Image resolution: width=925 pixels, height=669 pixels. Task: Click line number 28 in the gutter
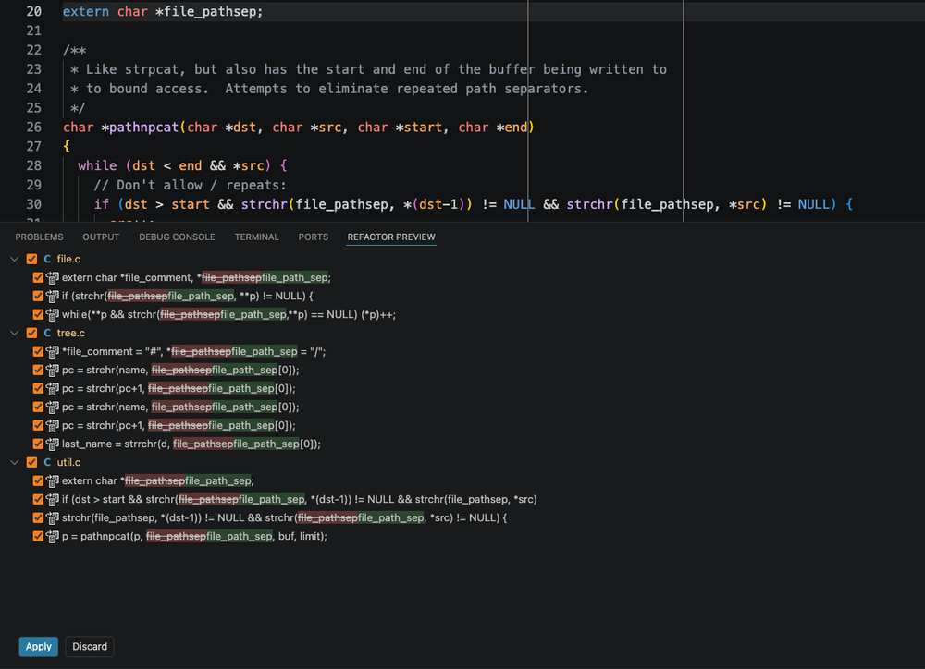pyautogui.click(x=34, y=165)
